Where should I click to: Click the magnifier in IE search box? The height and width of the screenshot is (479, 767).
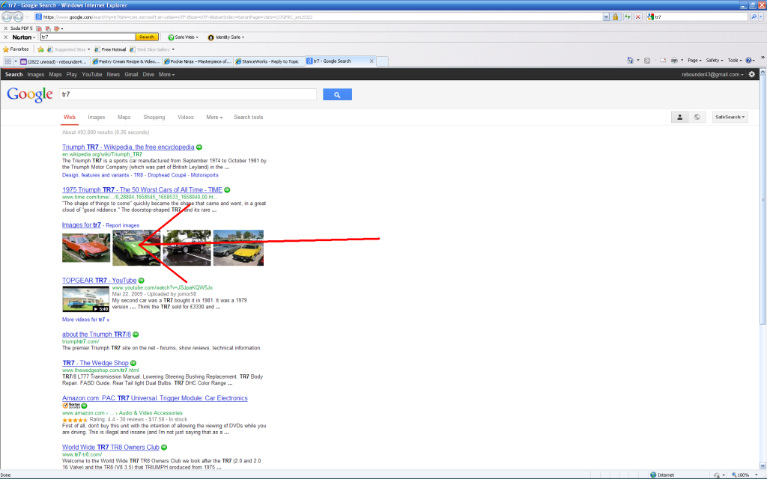pos(754,16)
